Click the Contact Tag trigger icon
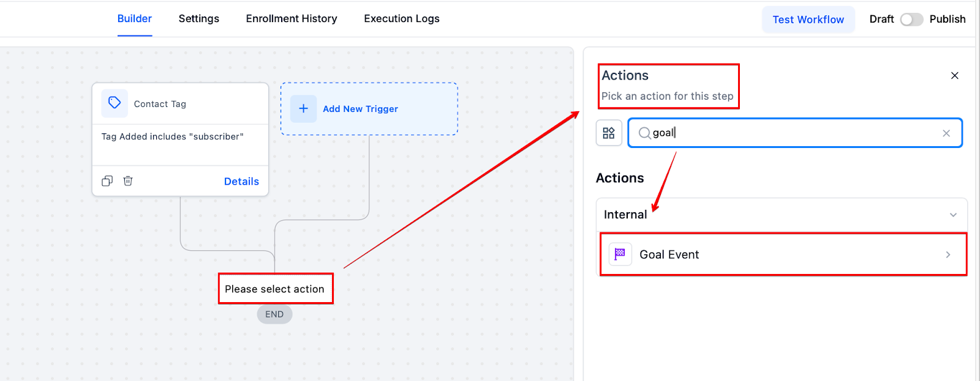The image size is (980, 381). [115, 103]
